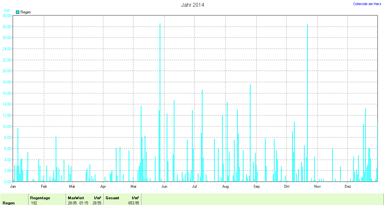
Task: Click the l/m² unit label above the y-axis
Action: click(6, 11)
